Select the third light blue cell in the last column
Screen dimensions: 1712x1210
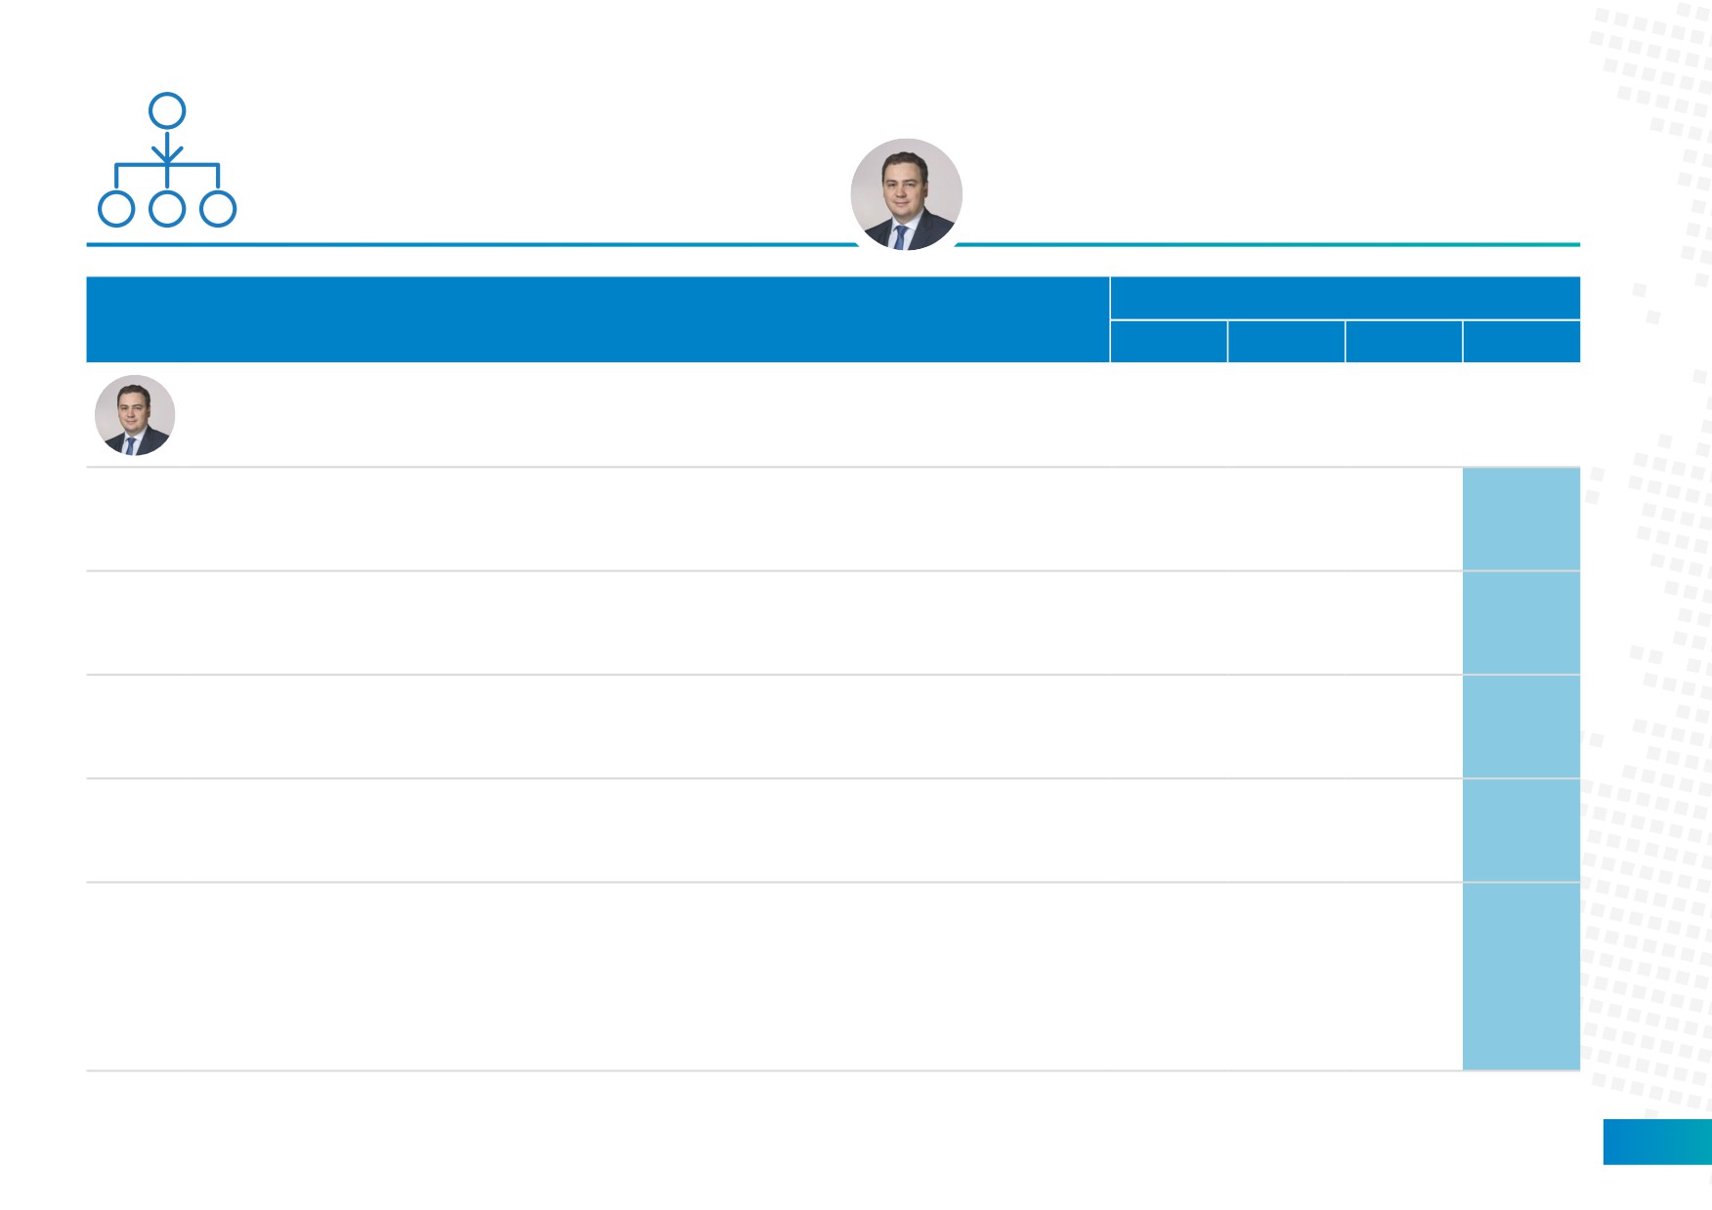[x=1521, y=727]
